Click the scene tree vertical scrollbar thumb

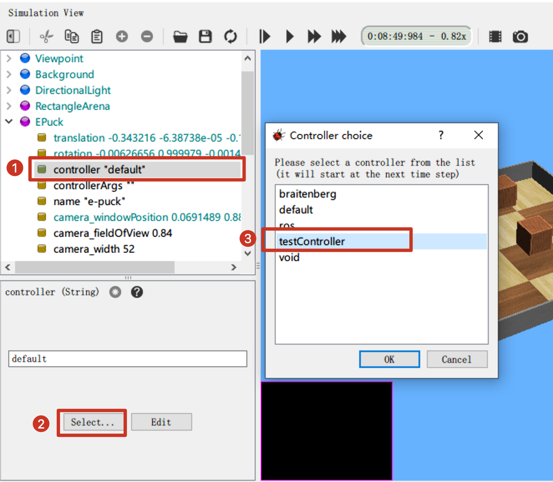pos(248,113)
